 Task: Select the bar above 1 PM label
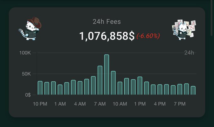point(140,86)
